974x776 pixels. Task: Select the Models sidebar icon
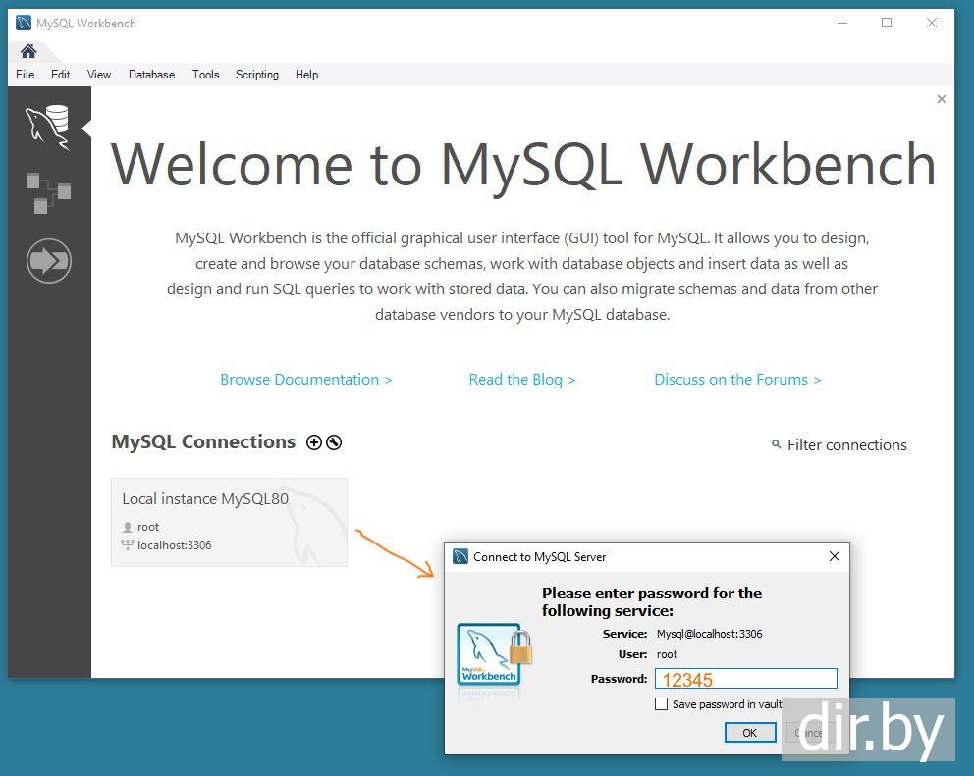click(48, 193)
